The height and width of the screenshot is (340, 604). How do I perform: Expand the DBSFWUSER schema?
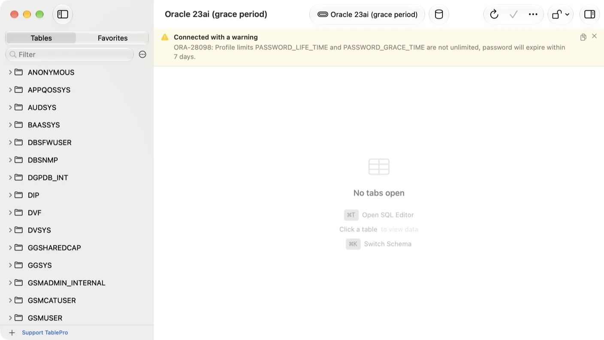click(x=10, y=142)
